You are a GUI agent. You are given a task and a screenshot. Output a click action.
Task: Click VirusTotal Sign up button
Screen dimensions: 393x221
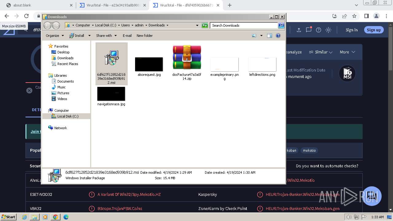(x=374, y=30)
